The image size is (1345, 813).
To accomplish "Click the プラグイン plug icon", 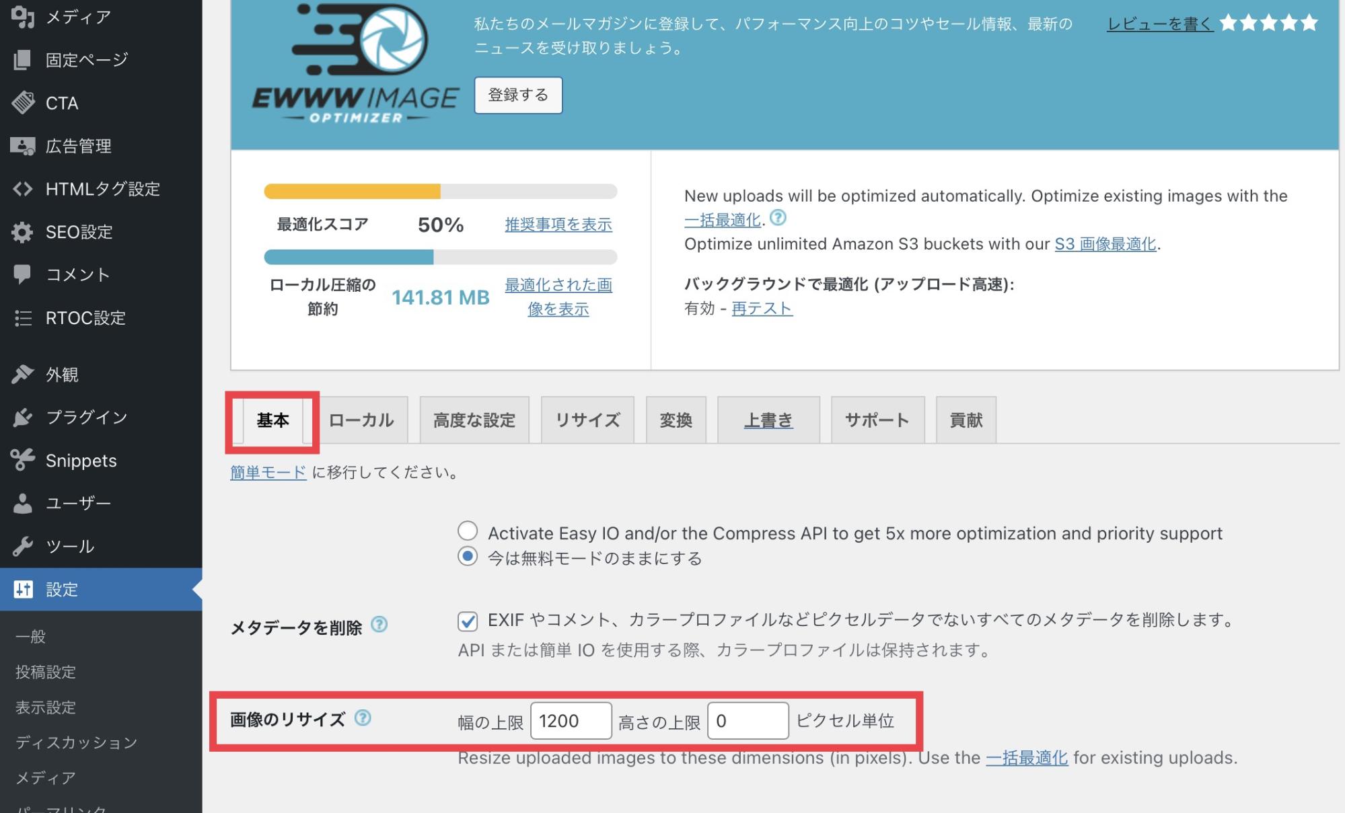I will (x=23, y=417).
